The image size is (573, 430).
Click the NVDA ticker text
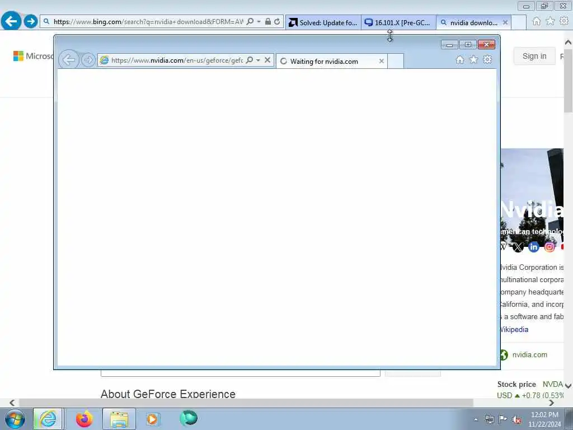[x=552, y=384]
